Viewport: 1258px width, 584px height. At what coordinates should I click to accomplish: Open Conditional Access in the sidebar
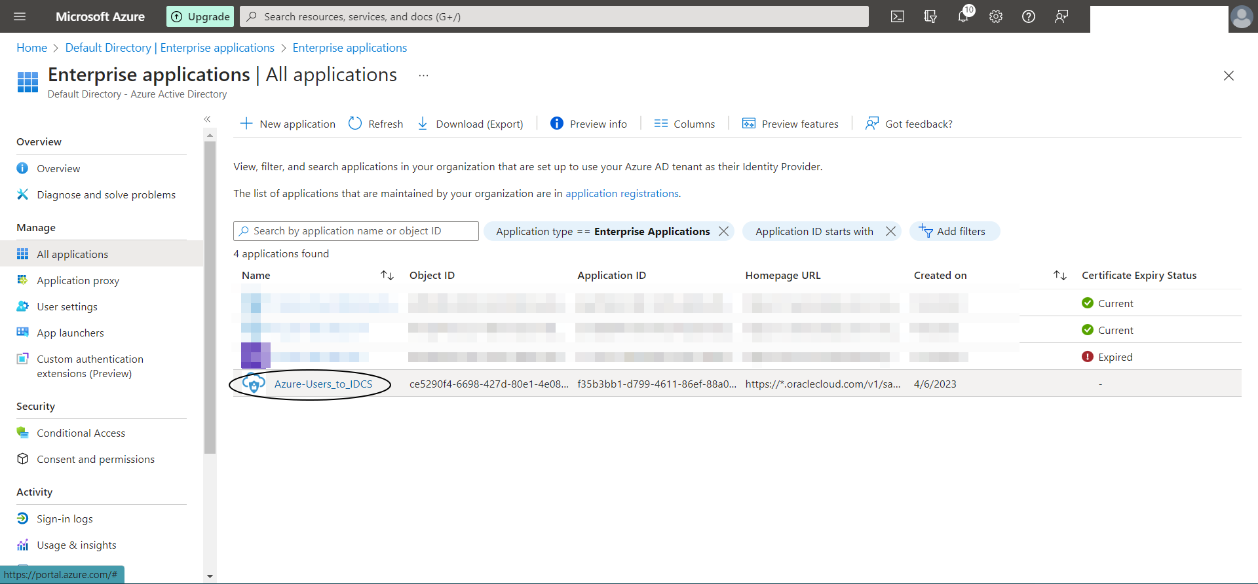[x=81, y=433]
